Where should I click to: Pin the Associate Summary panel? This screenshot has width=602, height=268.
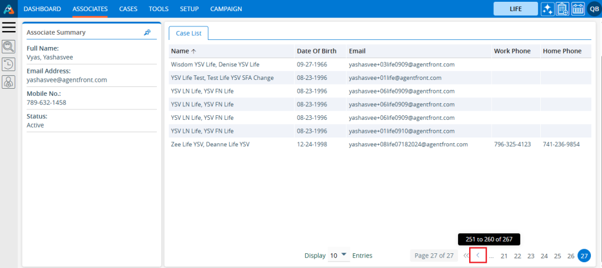pyautogui.click(x=148, y=33)
